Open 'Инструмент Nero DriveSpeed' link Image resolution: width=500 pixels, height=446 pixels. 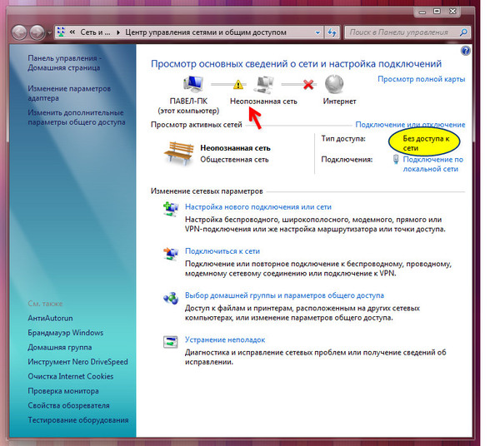pyautogui.click(x=77, y=362)
